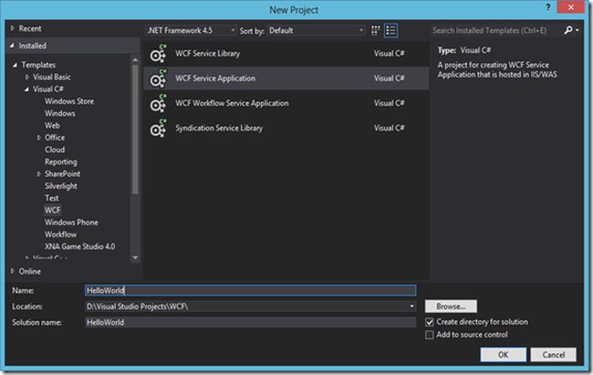
Task: Select the Test template category
Action: click(x=52, y=198)
